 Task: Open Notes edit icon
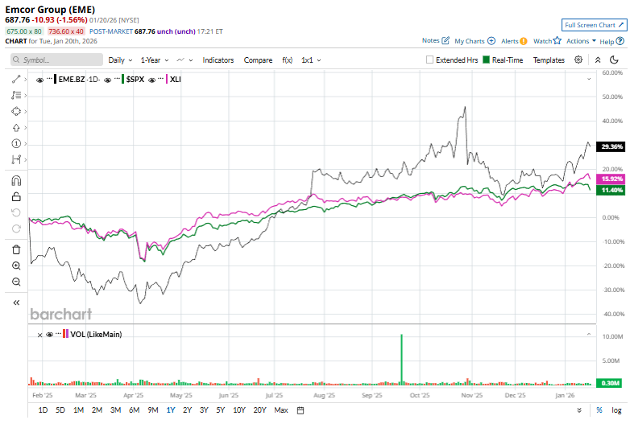click(446, 40)
